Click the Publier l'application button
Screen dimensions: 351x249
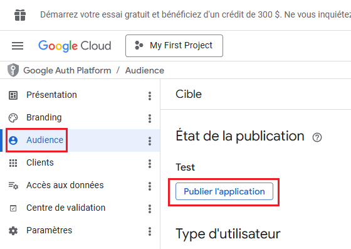pos(224,191)
